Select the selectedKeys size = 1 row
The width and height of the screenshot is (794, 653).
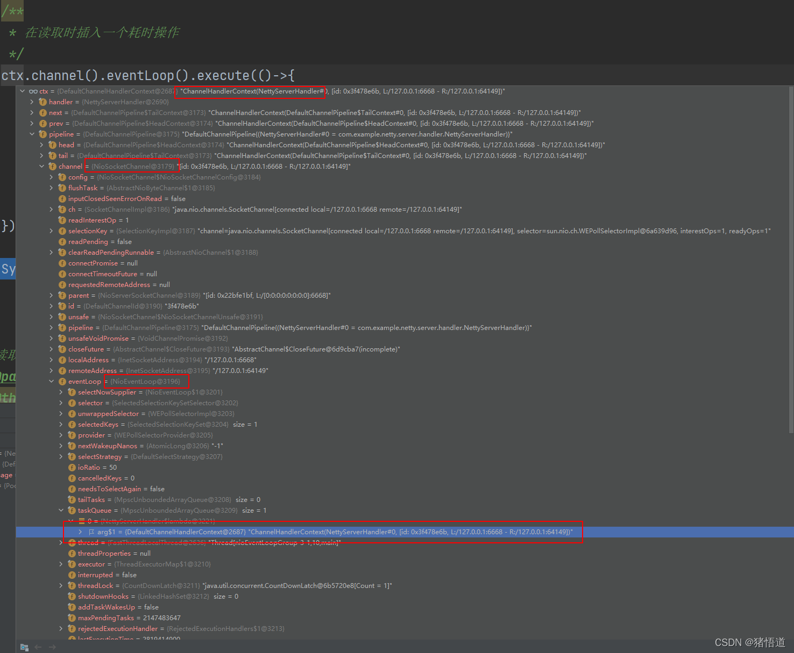pos(402,425)
